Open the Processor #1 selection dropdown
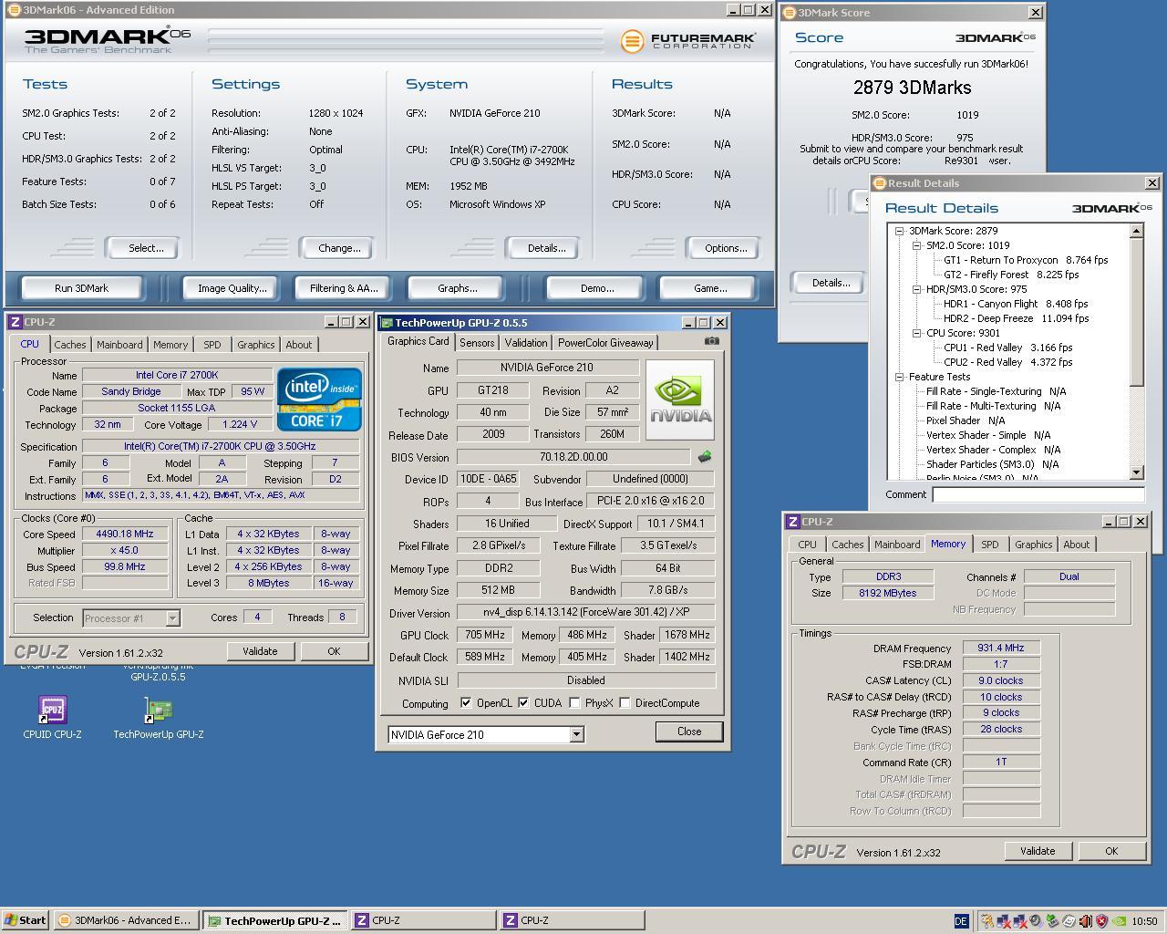The width and height of the screenshot is (1167, 934). tap(172, 618)
